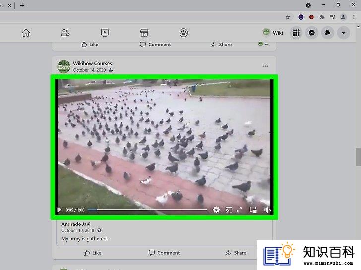The image size is (361, 270).
Task: Click the Wikihow Courses profile picture
Action: (64, 67)
